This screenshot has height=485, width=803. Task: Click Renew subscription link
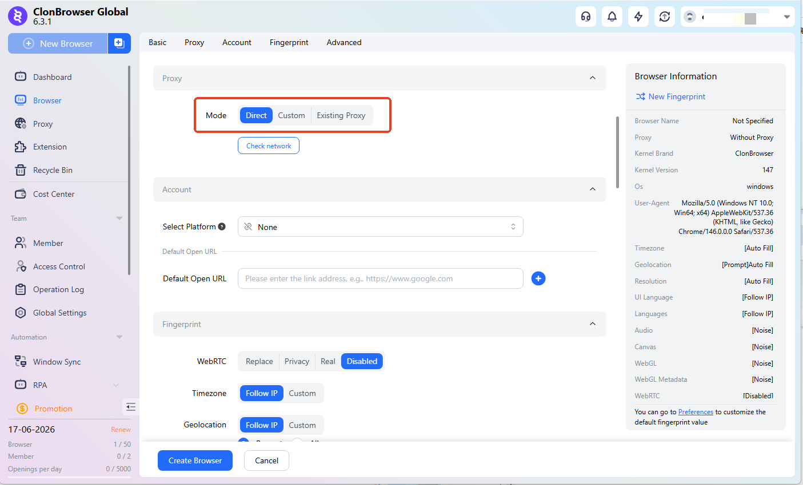(121, 430)
